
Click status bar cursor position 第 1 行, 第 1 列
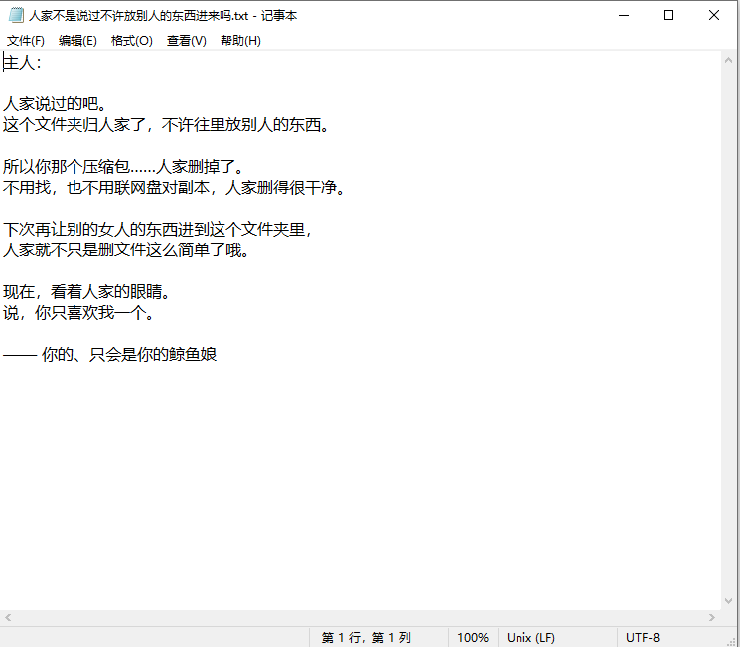click(367, 638)
